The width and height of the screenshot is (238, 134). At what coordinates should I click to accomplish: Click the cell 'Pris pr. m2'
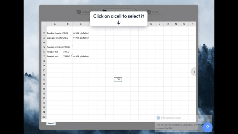[x=55, y=52]
